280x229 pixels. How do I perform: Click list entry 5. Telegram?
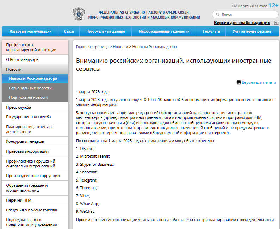pos(87,180)
